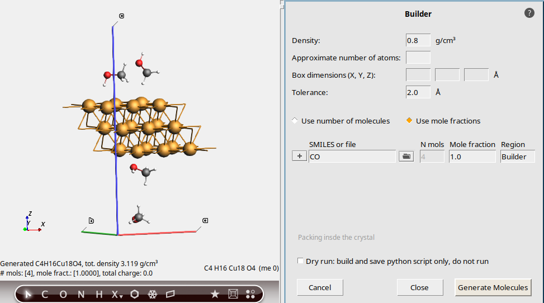544x303 pixels.
Task: Click the Cancel button
Action: 320,287
